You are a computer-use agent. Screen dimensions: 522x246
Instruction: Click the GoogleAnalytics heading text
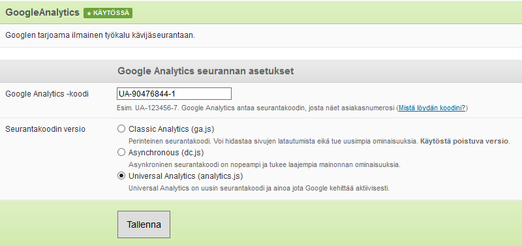(42, 12)
